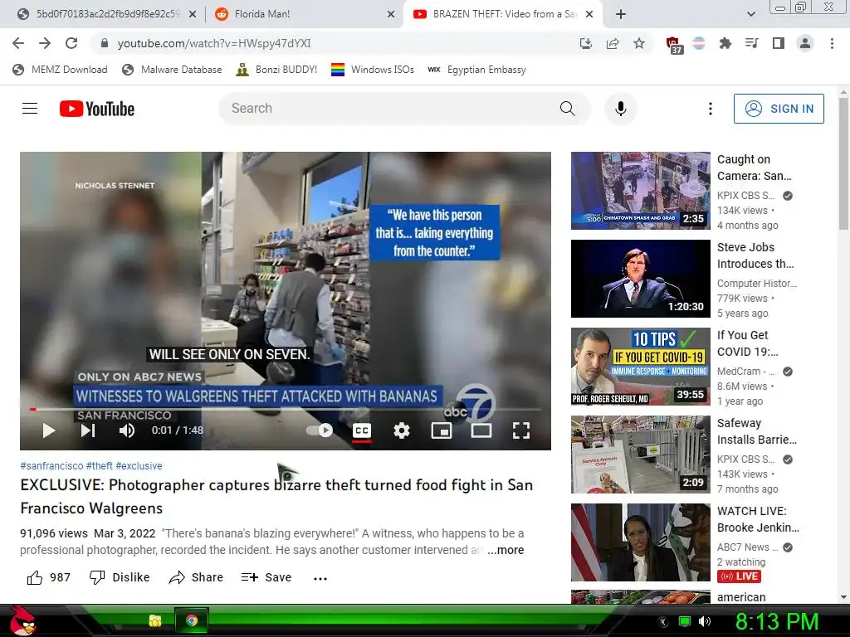Viewport: 850px width, 637px height.
Task: Open Steve Jobs Introduces video thumbnail
Action: click(641, 279)
